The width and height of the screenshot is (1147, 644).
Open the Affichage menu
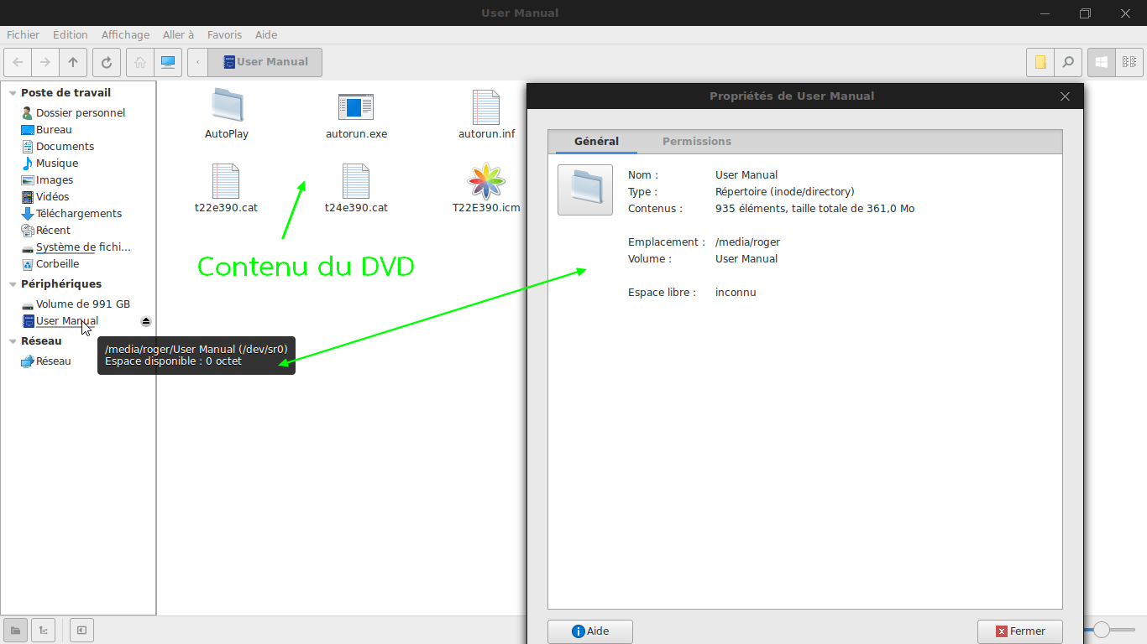(x=125, y=35)
